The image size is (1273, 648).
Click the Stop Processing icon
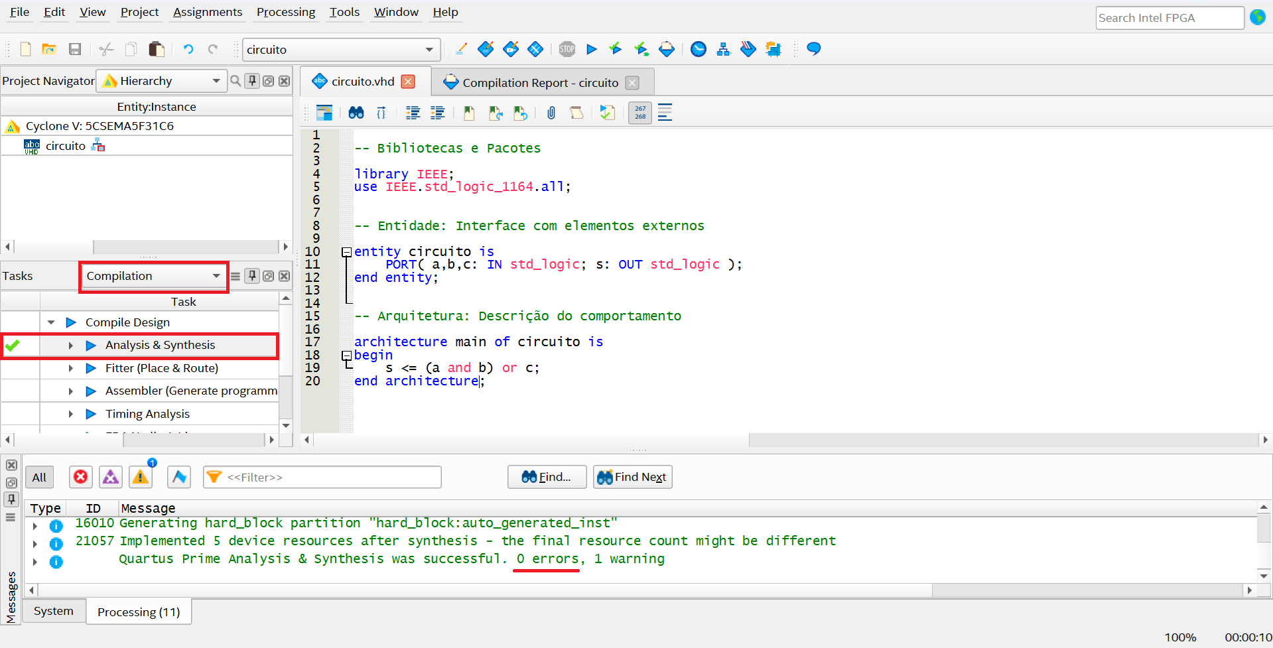tap(567, 49)
